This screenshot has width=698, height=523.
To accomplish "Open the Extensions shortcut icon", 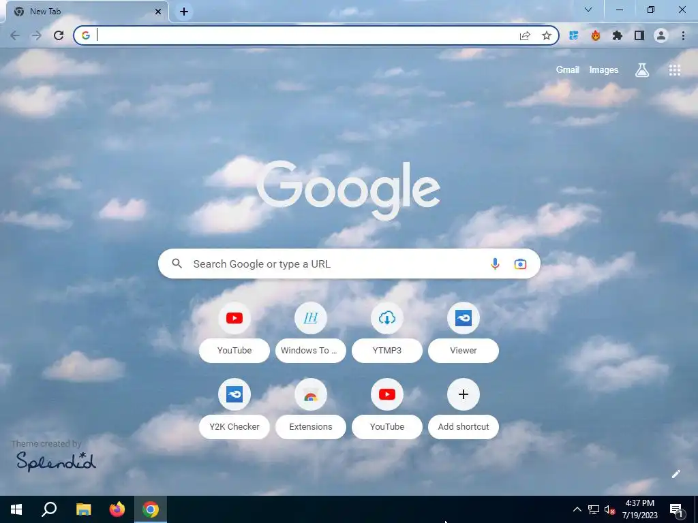I will [311, 394].
